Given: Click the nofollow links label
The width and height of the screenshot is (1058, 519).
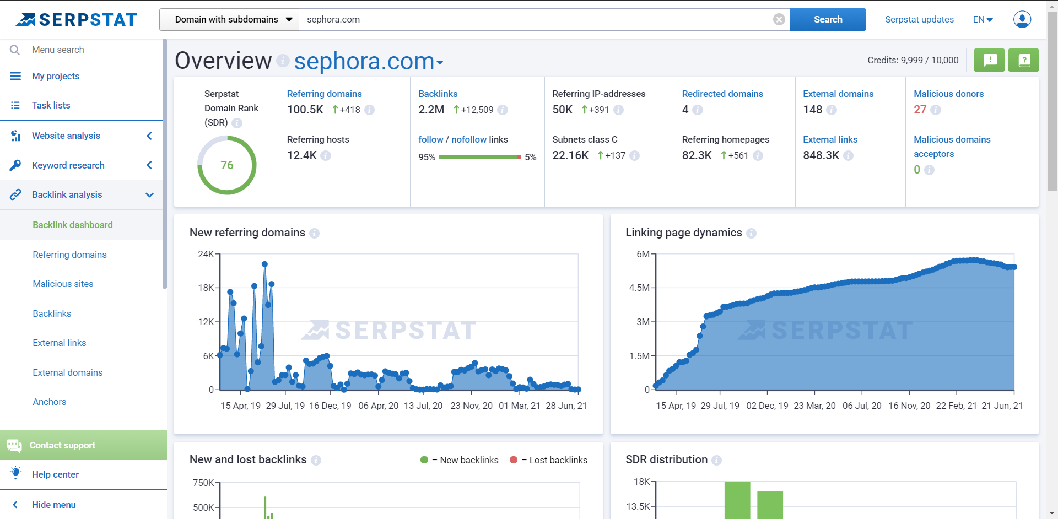Looking at the screenshot, I should click(469, 139).
